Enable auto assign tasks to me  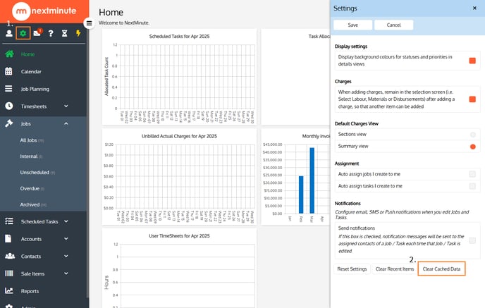click(472, 186)
